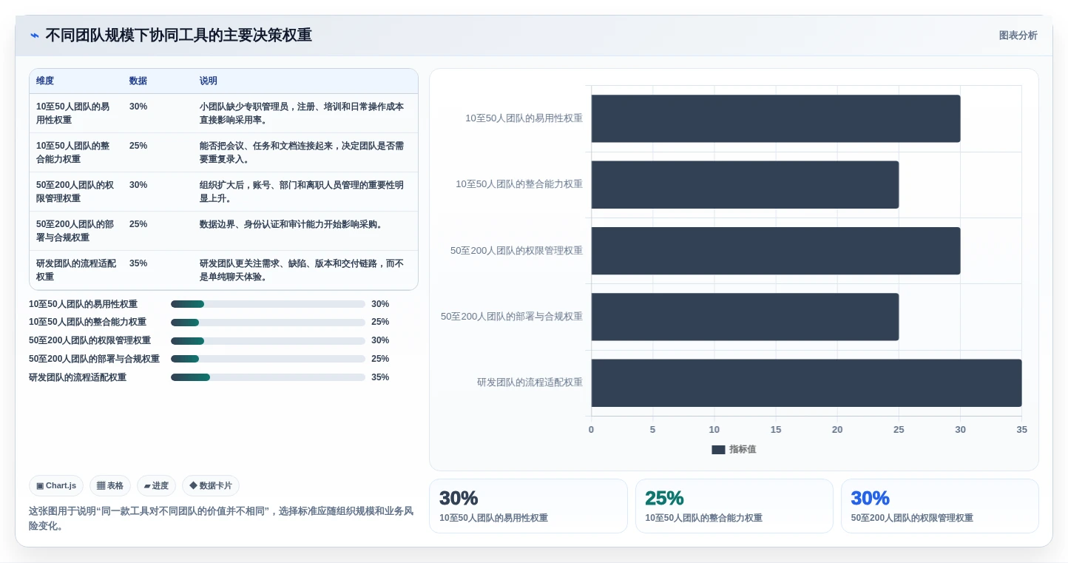Click description starting 能否把会议、任务和文档连接起来
This screenshot has width=1068, height=563.
click(x=302, y=152)
